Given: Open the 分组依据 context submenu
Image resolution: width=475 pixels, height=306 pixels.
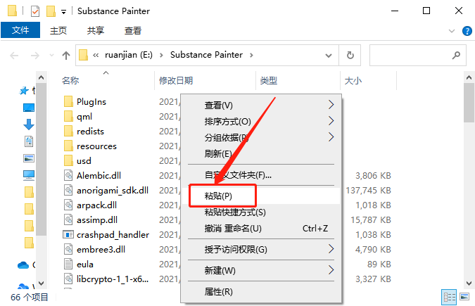Looking at the screenshot, I should tap(261, 137).
